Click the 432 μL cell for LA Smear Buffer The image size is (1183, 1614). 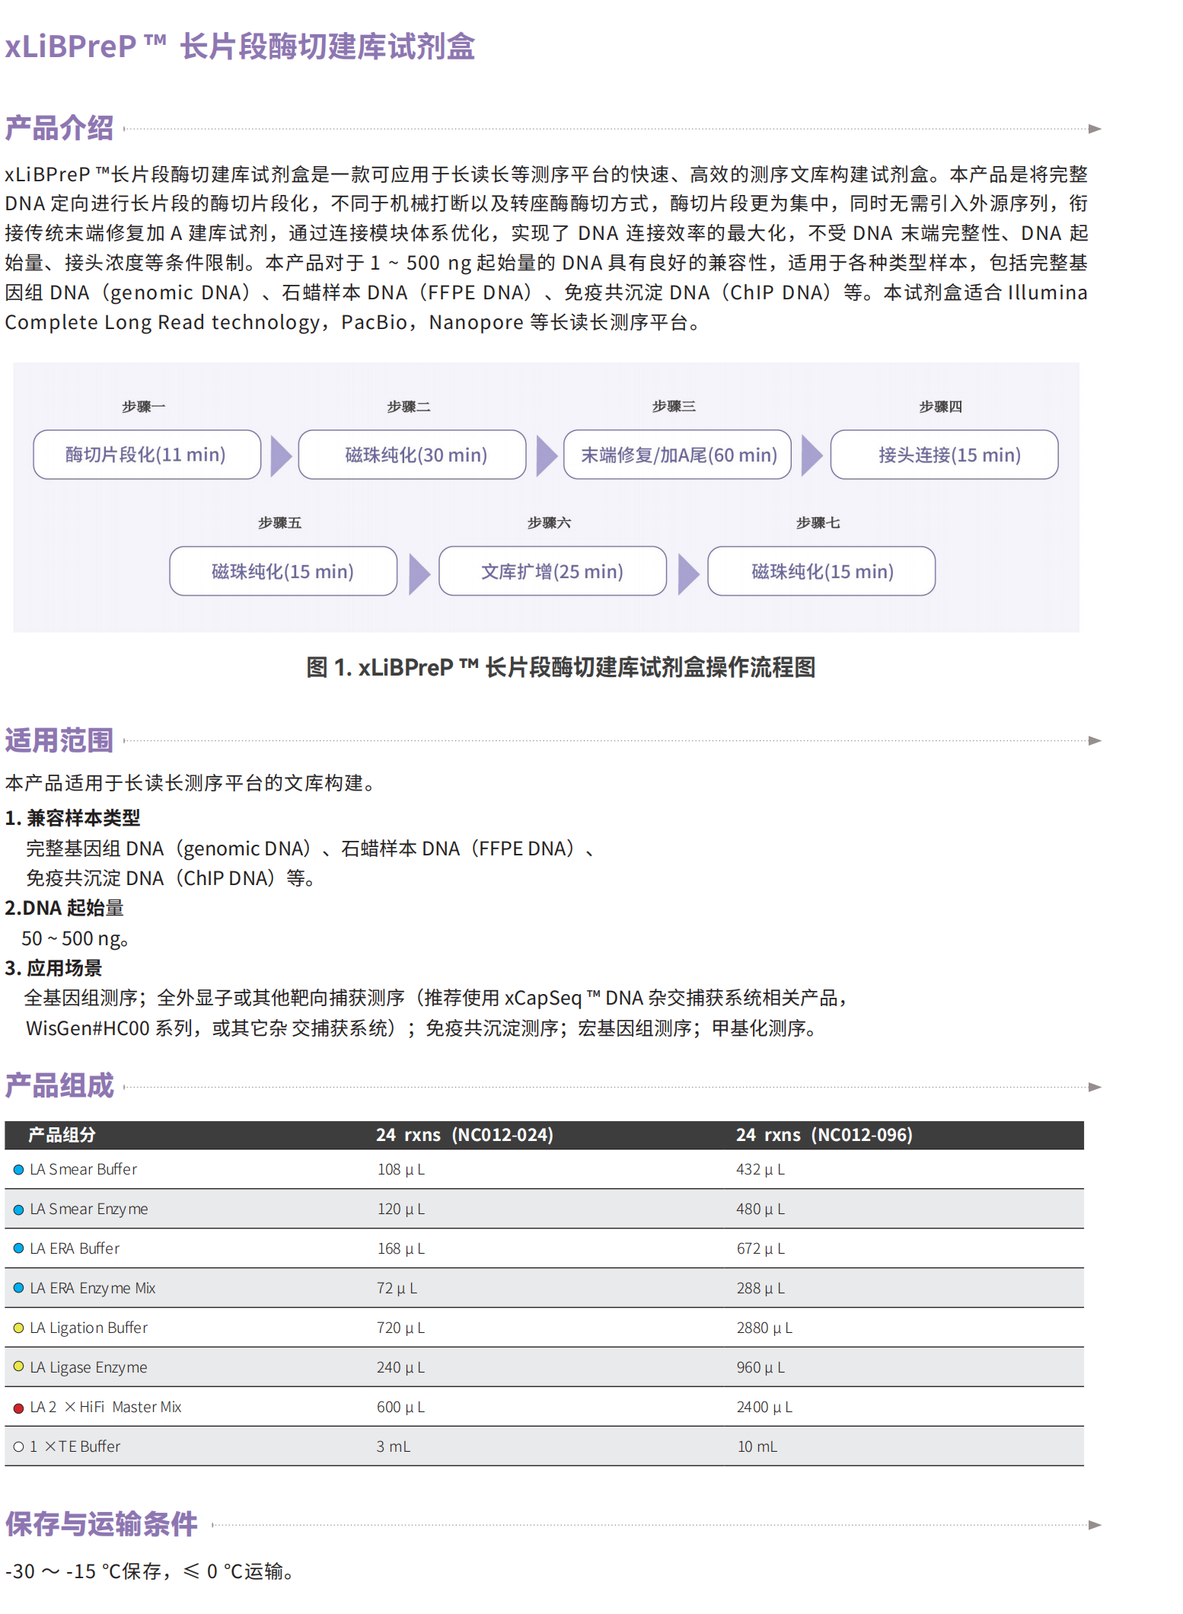[x=760, y=1169]
